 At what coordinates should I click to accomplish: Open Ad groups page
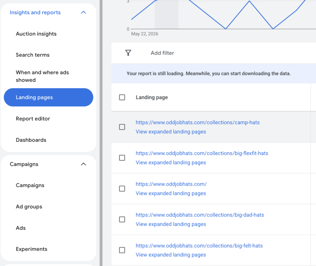[x=29, y=207]
